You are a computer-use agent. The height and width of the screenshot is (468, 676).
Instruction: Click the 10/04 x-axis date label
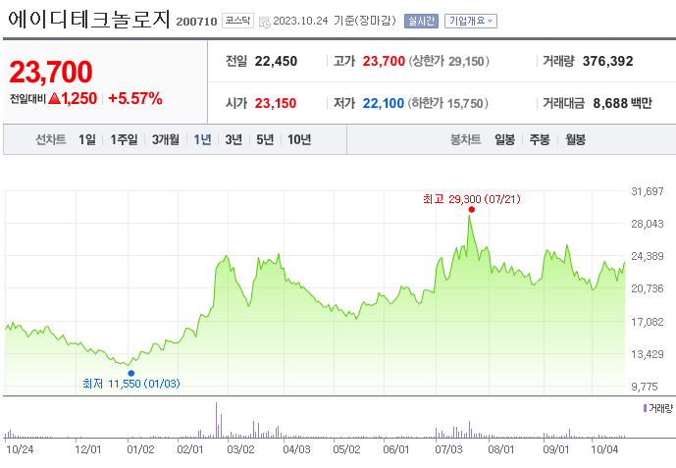click(x=604, y=449)
